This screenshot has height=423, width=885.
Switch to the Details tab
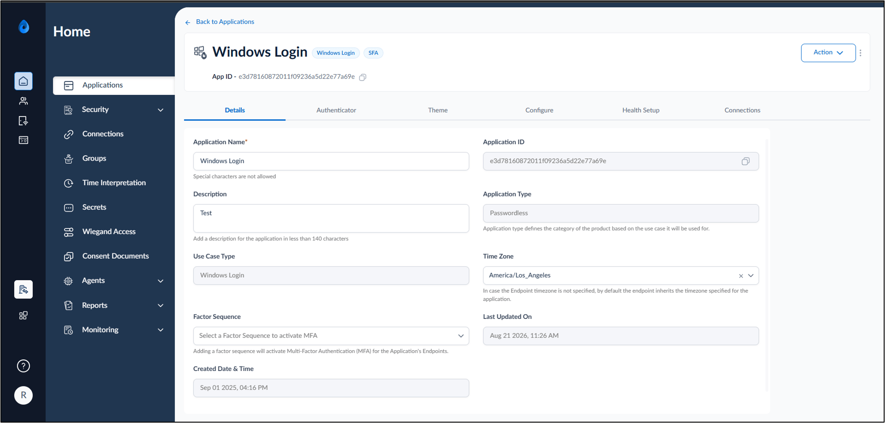[235, 110]
